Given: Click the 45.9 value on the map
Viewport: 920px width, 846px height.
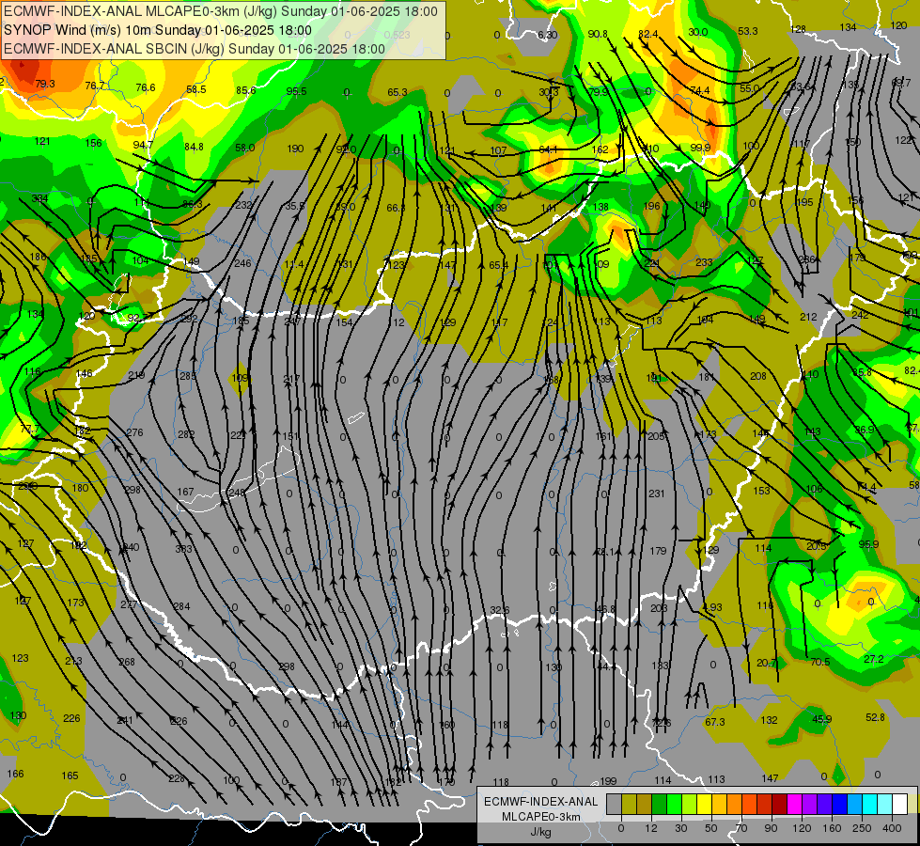Looking at the screenshot, I should 822,718.
